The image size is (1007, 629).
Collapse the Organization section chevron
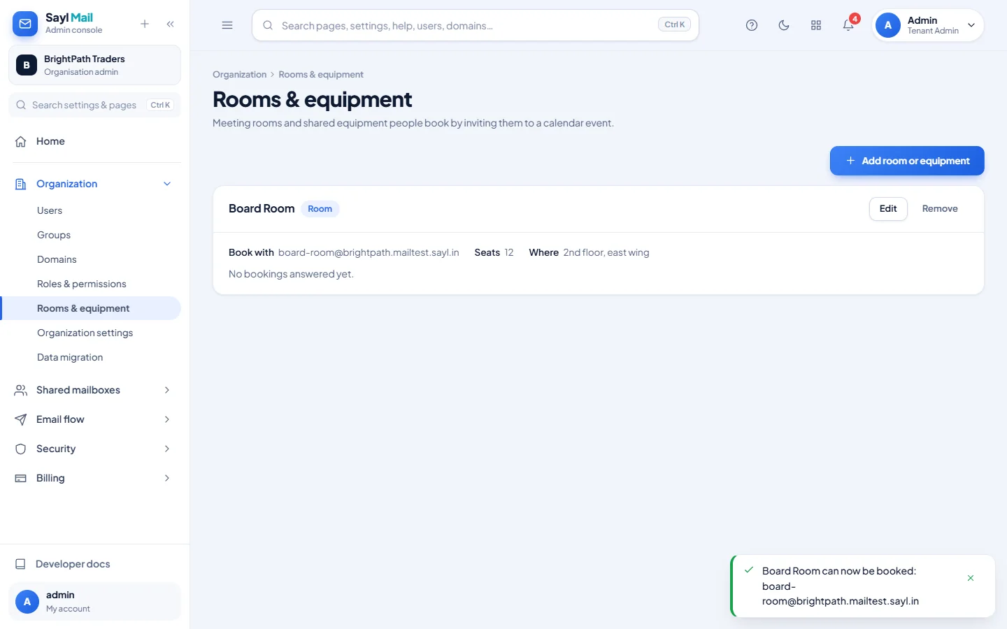pyautogui.click(x=167, y=184)
